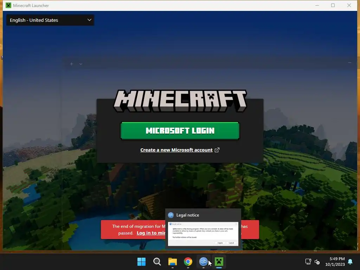Open taskbar Search icon

click(157, 262)
